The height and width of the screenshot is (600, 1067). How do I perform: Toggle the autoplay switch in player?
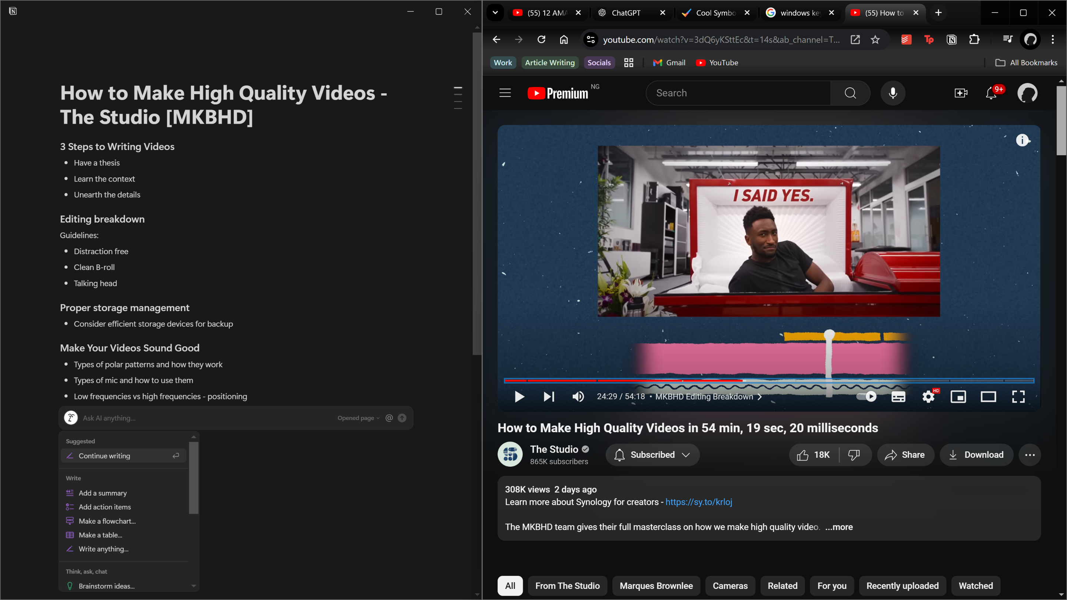(x=867, y=397)
